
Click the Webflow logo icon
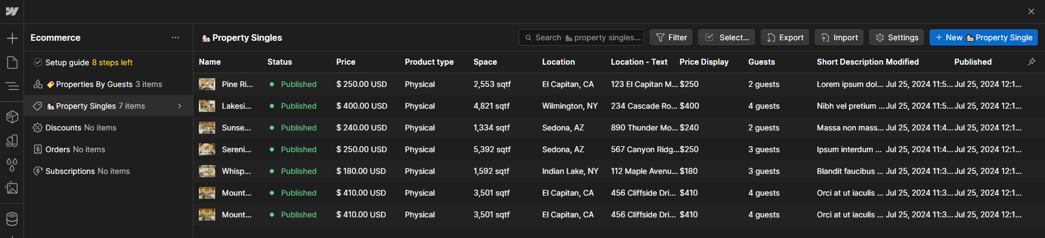pyautogui.click(x=12, y=11)
